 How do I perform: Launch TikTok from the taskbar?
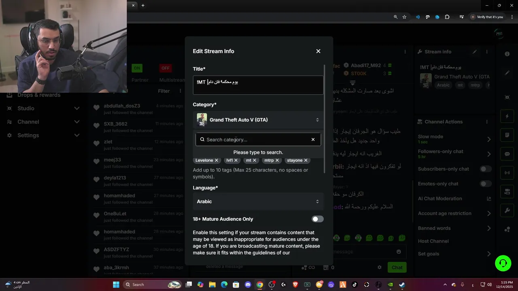[x=355, y=285]
